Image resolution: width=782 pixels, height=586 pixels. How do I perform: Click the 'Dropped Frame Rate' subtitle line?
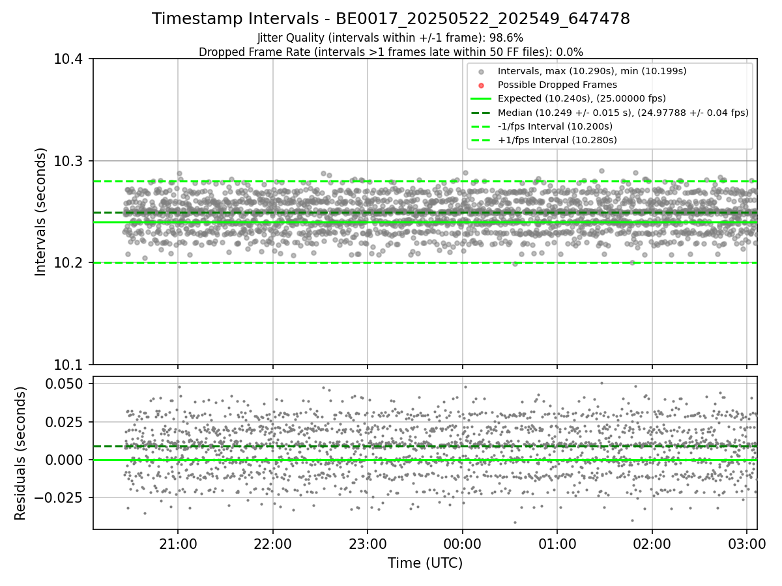click(x=391, y=52)
